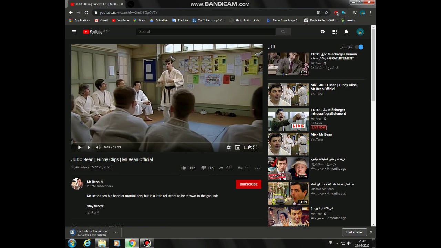Open the Windows Start button
Image resolution: width=441 pixels, height=248 pixels.
[72, 243]
